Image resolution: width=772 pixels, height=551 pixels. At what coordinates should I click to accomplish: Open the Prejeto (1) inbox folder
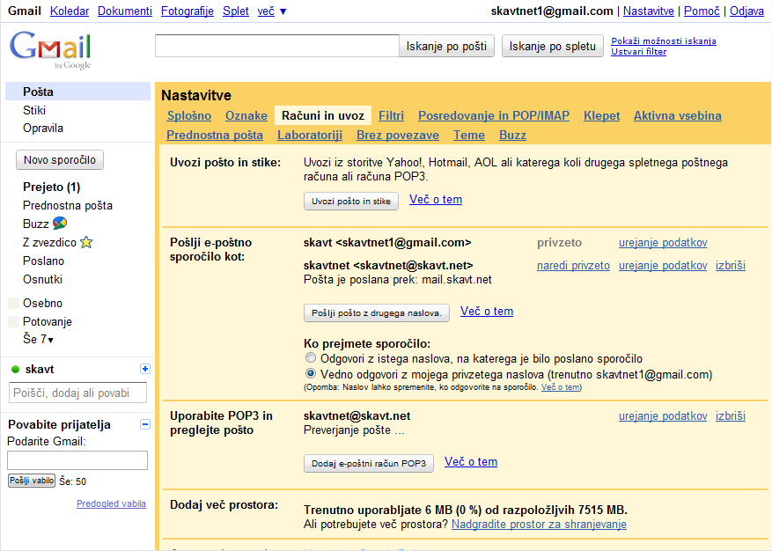click(51, 187)
